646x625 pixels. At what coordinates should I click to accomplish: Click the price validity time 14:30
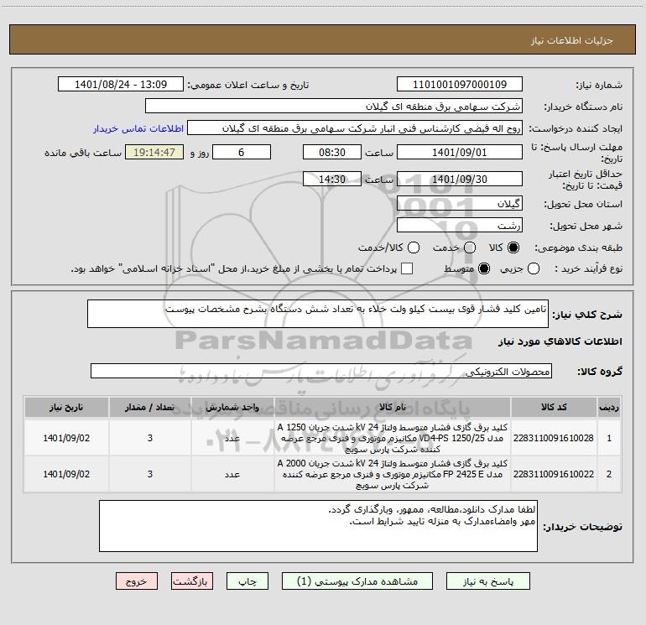pos(332,179)
